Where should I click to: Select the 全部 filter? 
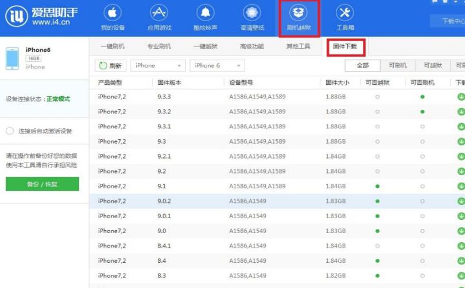362,66
